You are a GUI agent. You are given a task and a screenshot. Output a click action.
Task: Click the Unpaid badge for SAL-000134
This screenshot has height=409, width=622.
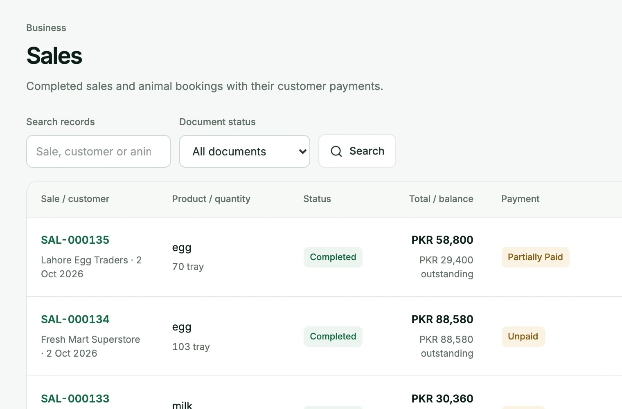[x=523, y=337]
